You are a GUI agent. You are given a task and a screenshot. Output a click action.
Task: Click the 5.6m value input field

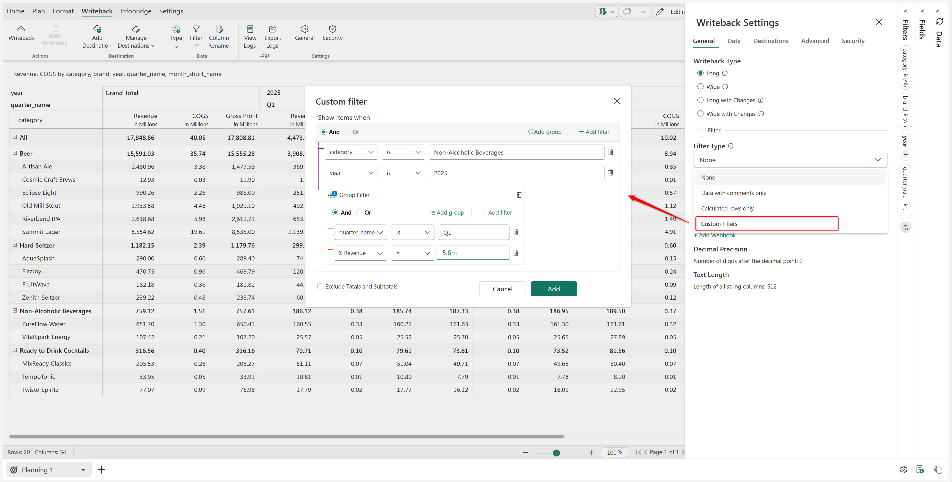pos(472,253)
